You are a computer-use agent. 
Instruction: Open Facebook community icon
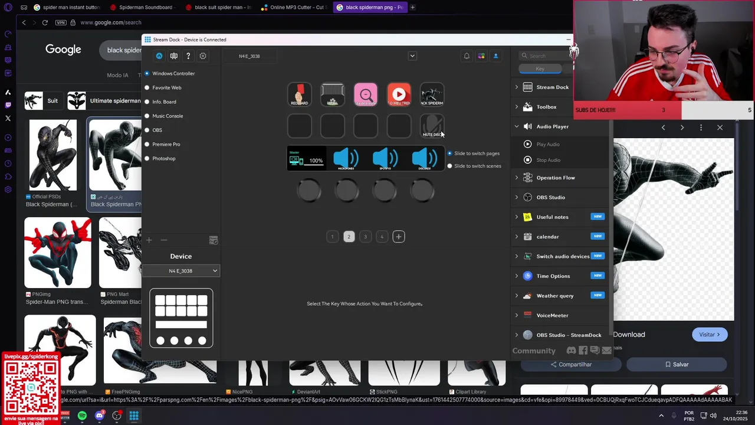pyautogui.click(x=583, y=351)
